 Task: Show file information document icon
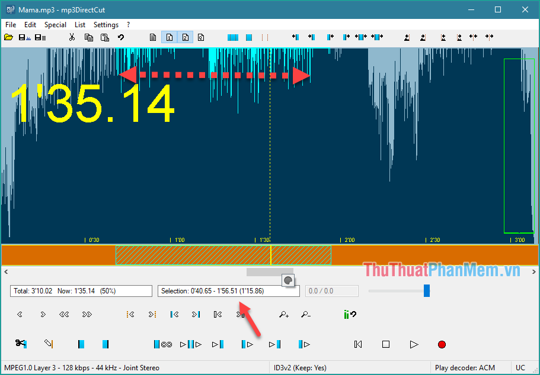point(152,37)
